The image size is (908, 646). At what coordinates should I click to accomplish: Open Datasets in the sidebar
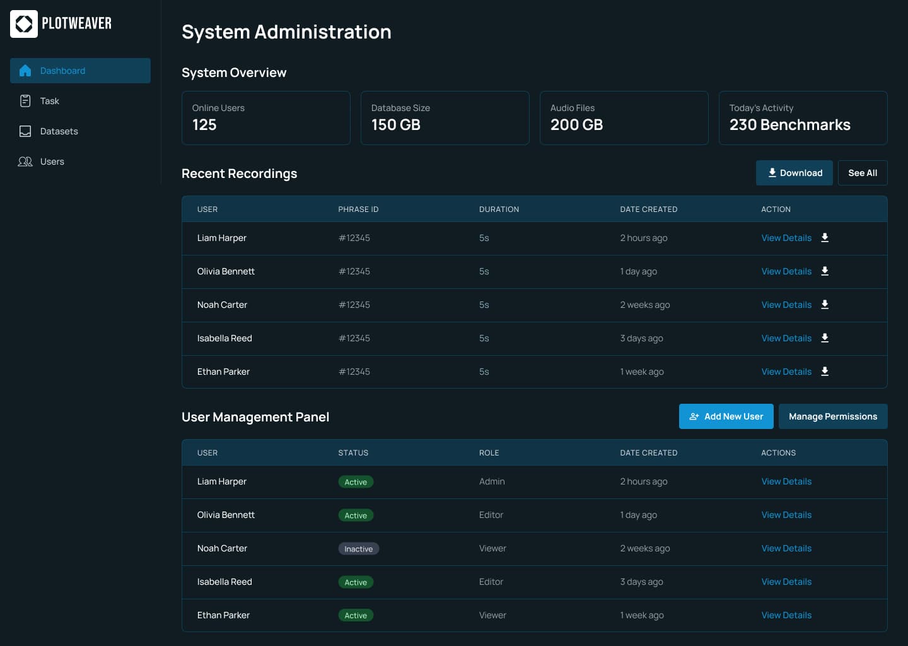(80, 131)
